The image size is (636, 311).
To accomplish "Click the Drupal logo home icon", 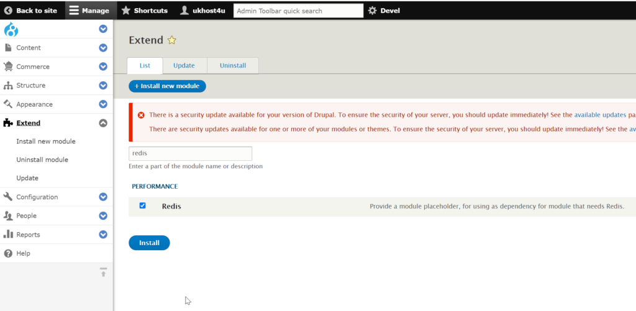I will point(11,30).
